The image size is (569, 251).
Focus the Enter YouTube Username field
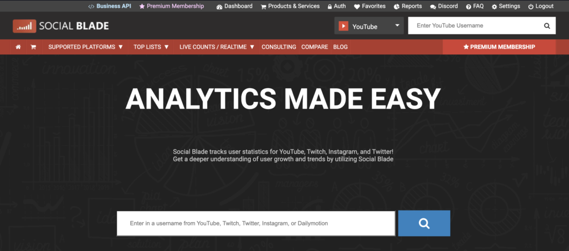click(475, 25)
